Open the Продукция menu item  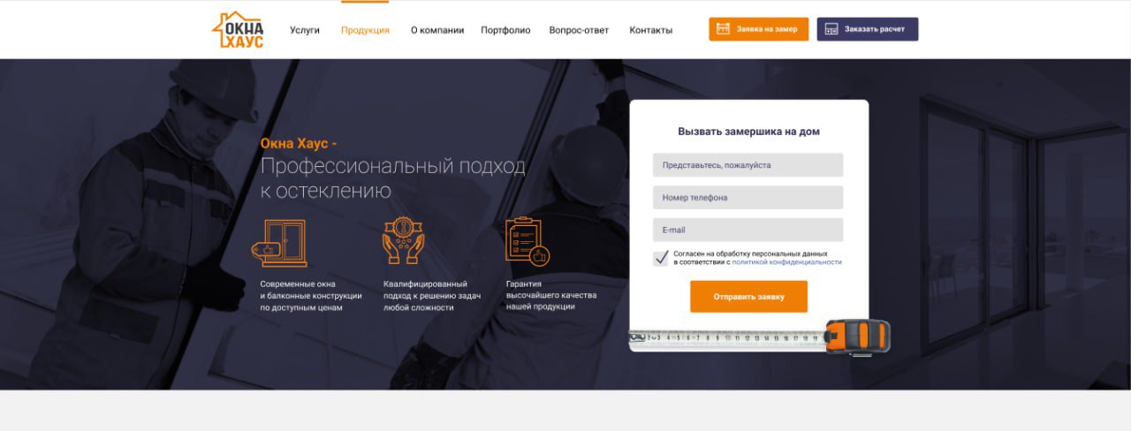pyautogui.click(x=365, y=30)
